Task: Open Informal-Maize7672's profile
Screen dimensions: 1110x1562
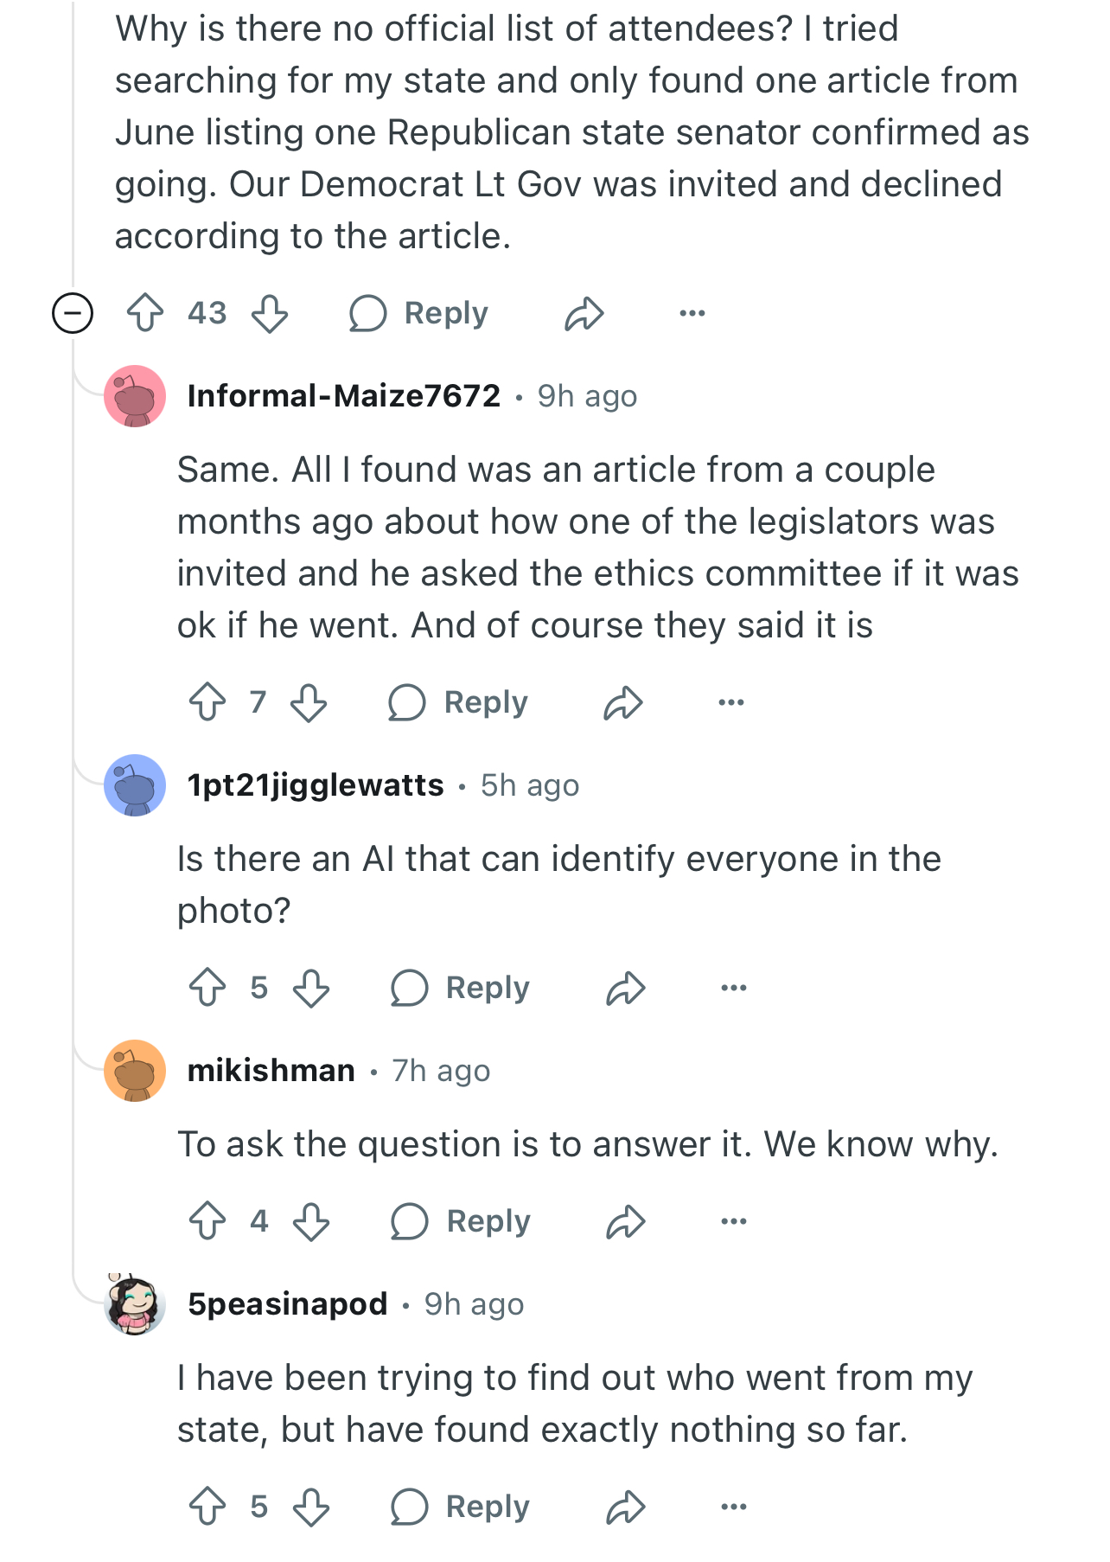Action: click(x=343, y=396)
